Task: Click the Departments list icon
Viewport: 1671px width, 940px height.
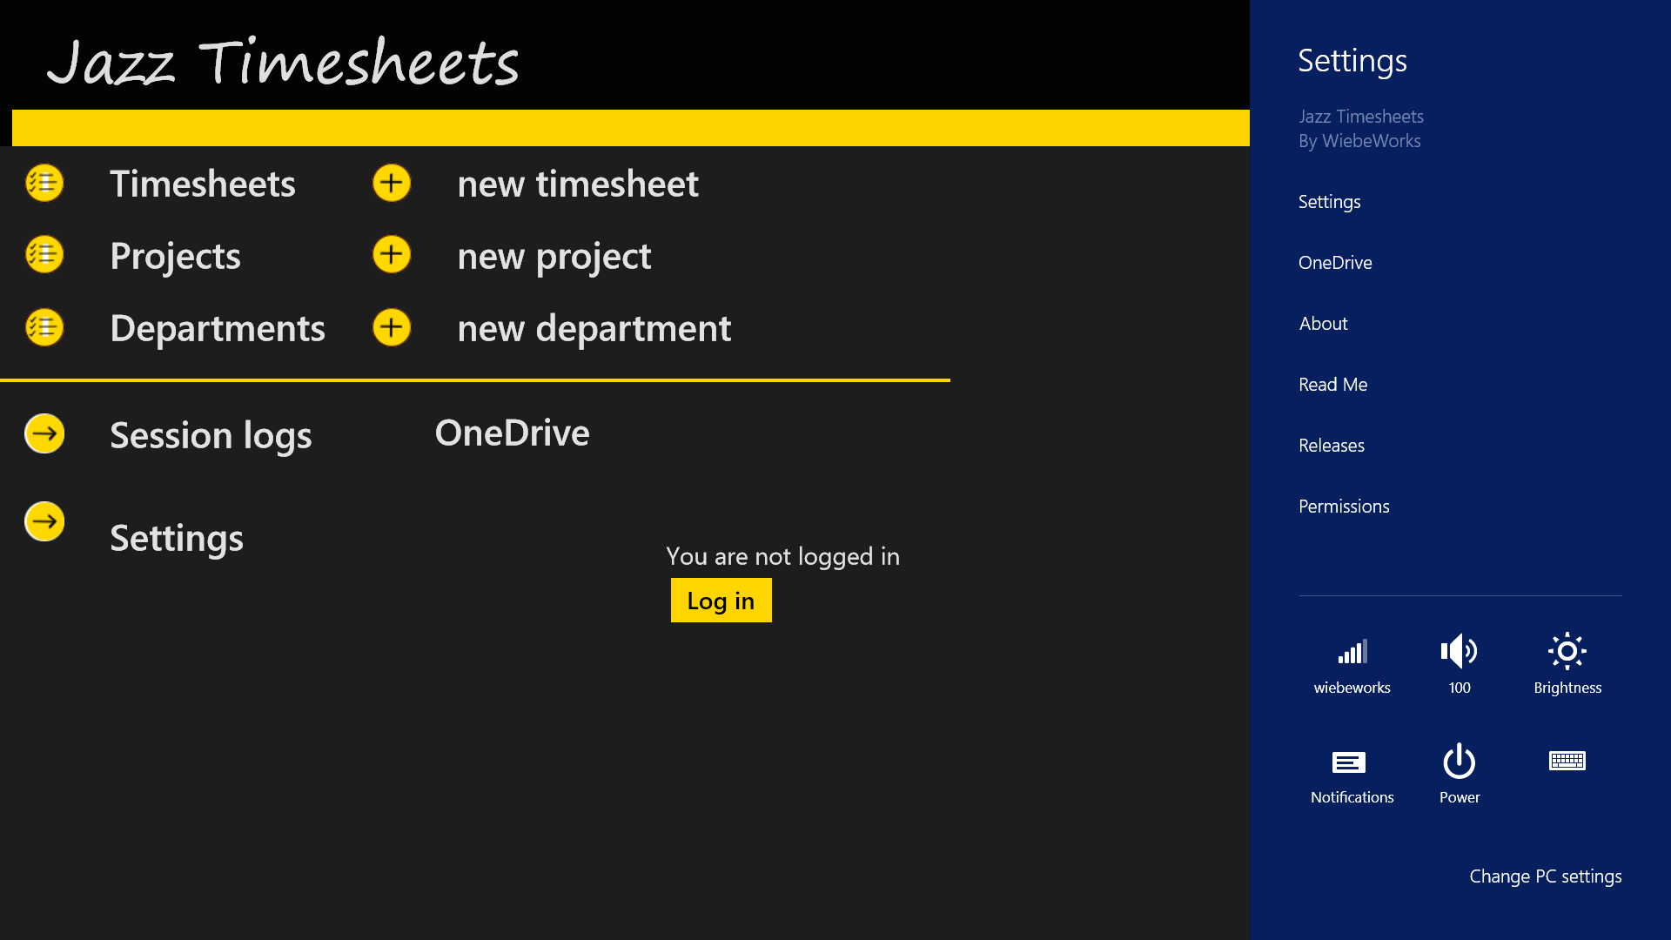Action: click(x=44, y=328)
